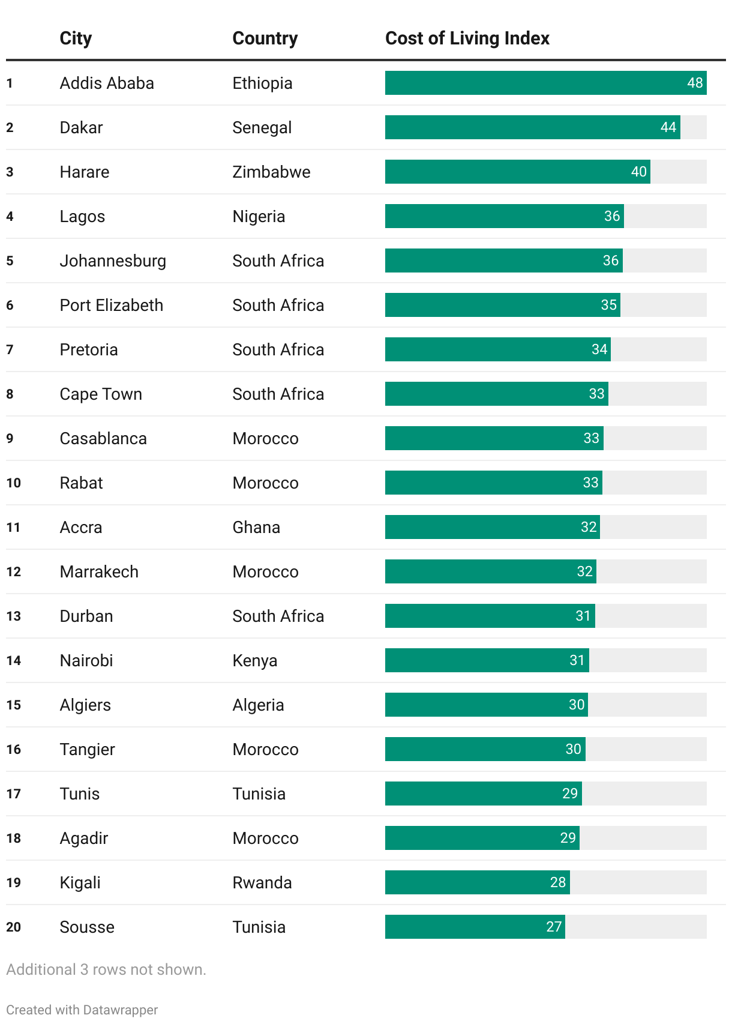Click the City column header
Screen dimensions: 732x1024
[x=76, y=38]
